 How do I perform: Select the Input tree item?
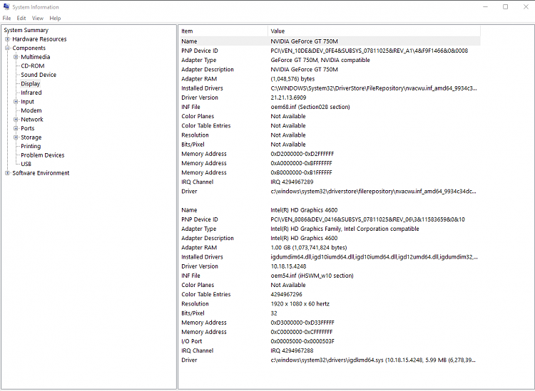pos(27,102)
